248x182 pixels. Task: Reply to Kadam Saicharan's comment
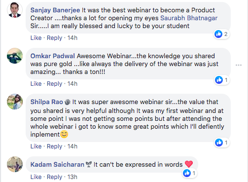[55, 177]
